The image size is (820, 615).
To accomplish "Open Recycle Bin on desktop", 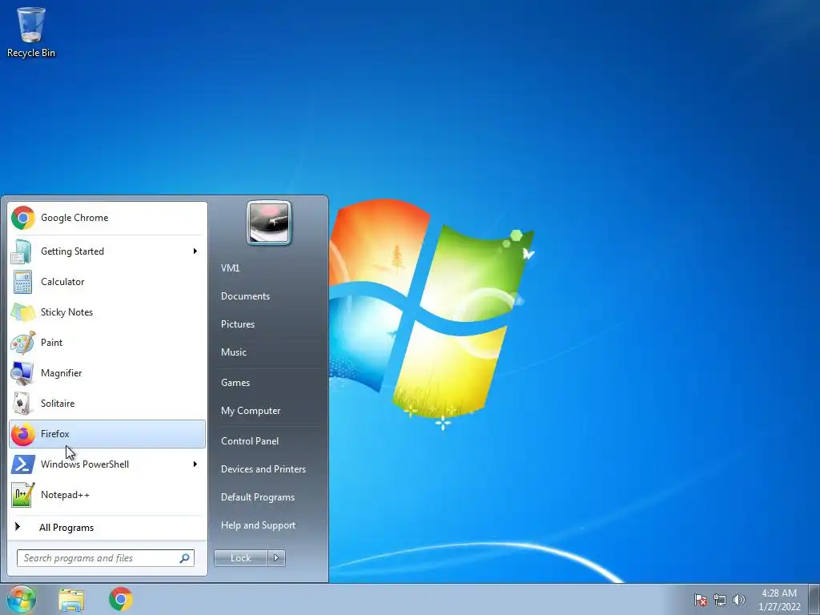I will [x=31, y=32].
